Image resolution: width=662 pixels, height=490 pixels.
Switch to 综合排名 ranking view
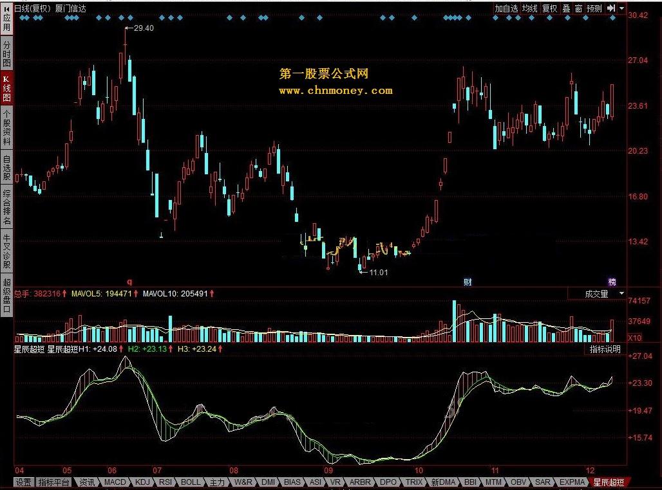point(6,207)
